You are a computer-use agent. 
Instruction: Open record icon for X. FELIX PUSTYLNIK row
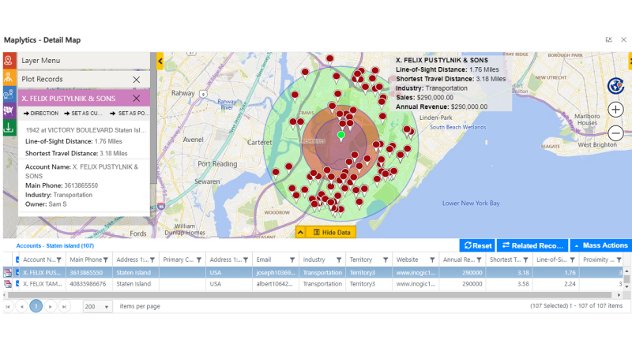[x=8, y=272]
